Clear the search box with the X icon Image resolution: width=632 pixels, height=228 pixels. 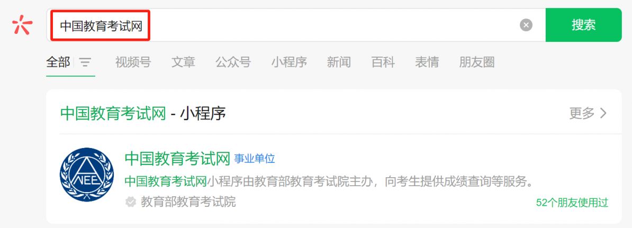coord(526,25)
